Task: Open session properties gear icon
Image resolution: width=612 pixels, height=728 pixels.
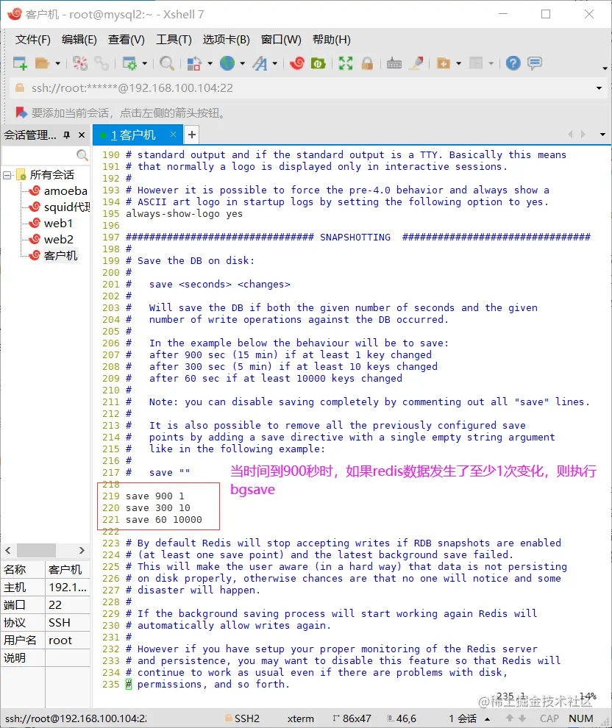Action: [129, 63]
